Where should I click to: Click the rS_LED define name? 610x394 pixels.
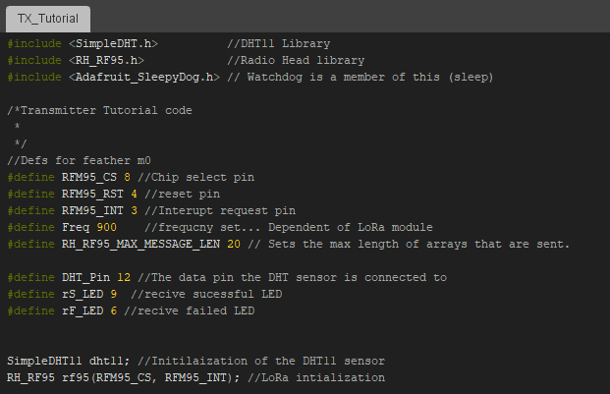tap(83, 295)
